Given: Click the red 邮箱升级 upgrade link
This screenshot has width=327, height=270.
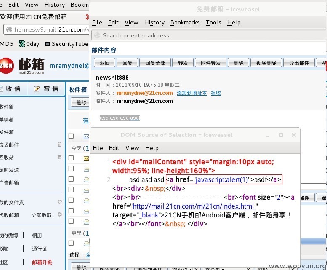Looking at the screenshot, I should [42, 262].
